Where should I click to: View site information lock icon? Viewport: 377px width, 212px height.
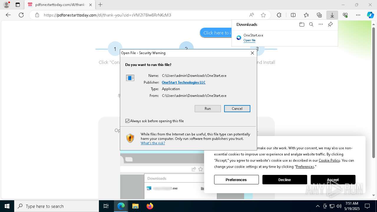coord(37,15)
